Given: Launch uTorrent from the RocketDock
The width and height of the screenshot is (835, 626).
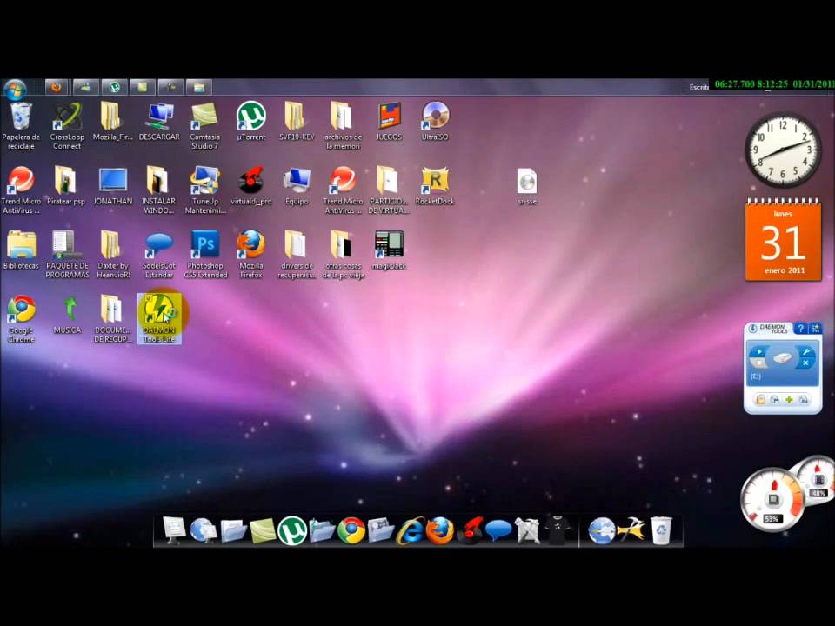Looking at the screenshot, I should [292, 530].
